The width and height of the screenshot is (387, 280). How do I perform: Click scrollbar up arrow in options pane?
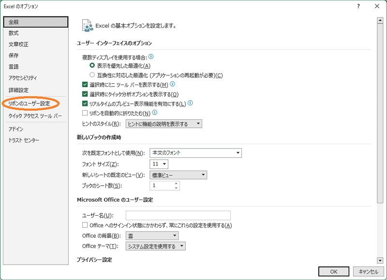point(380,20)
